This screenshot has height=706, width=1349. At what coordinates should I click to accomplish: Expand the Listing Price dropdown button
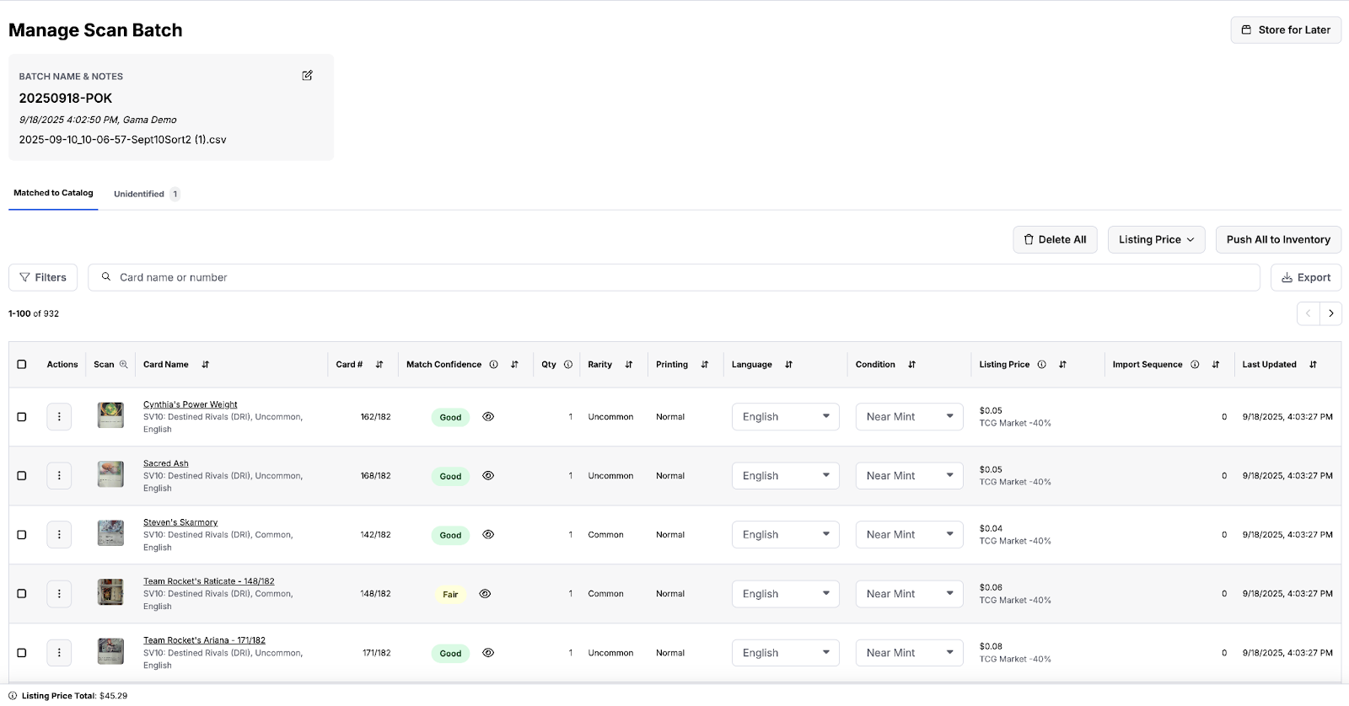1156,240
